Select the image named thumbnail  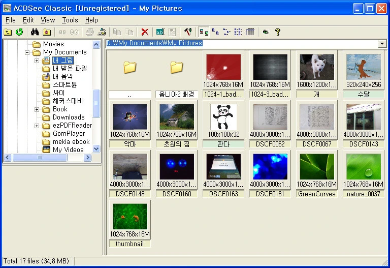point(130,224)
